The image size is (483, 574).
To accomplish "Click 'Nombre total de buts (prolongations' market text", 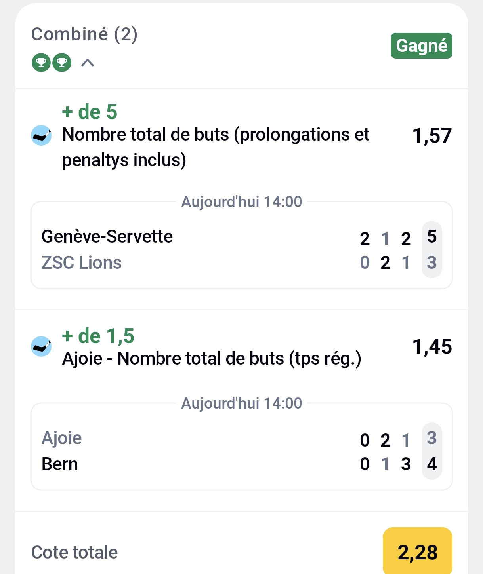I will click(x=216, y=135).
